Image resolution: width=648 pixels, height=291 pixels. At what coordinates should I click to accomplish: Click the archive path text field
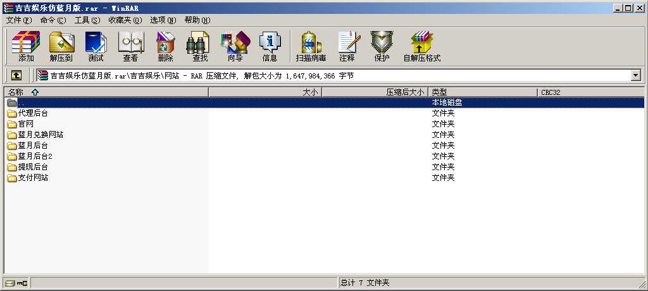(x=333, y=75)
